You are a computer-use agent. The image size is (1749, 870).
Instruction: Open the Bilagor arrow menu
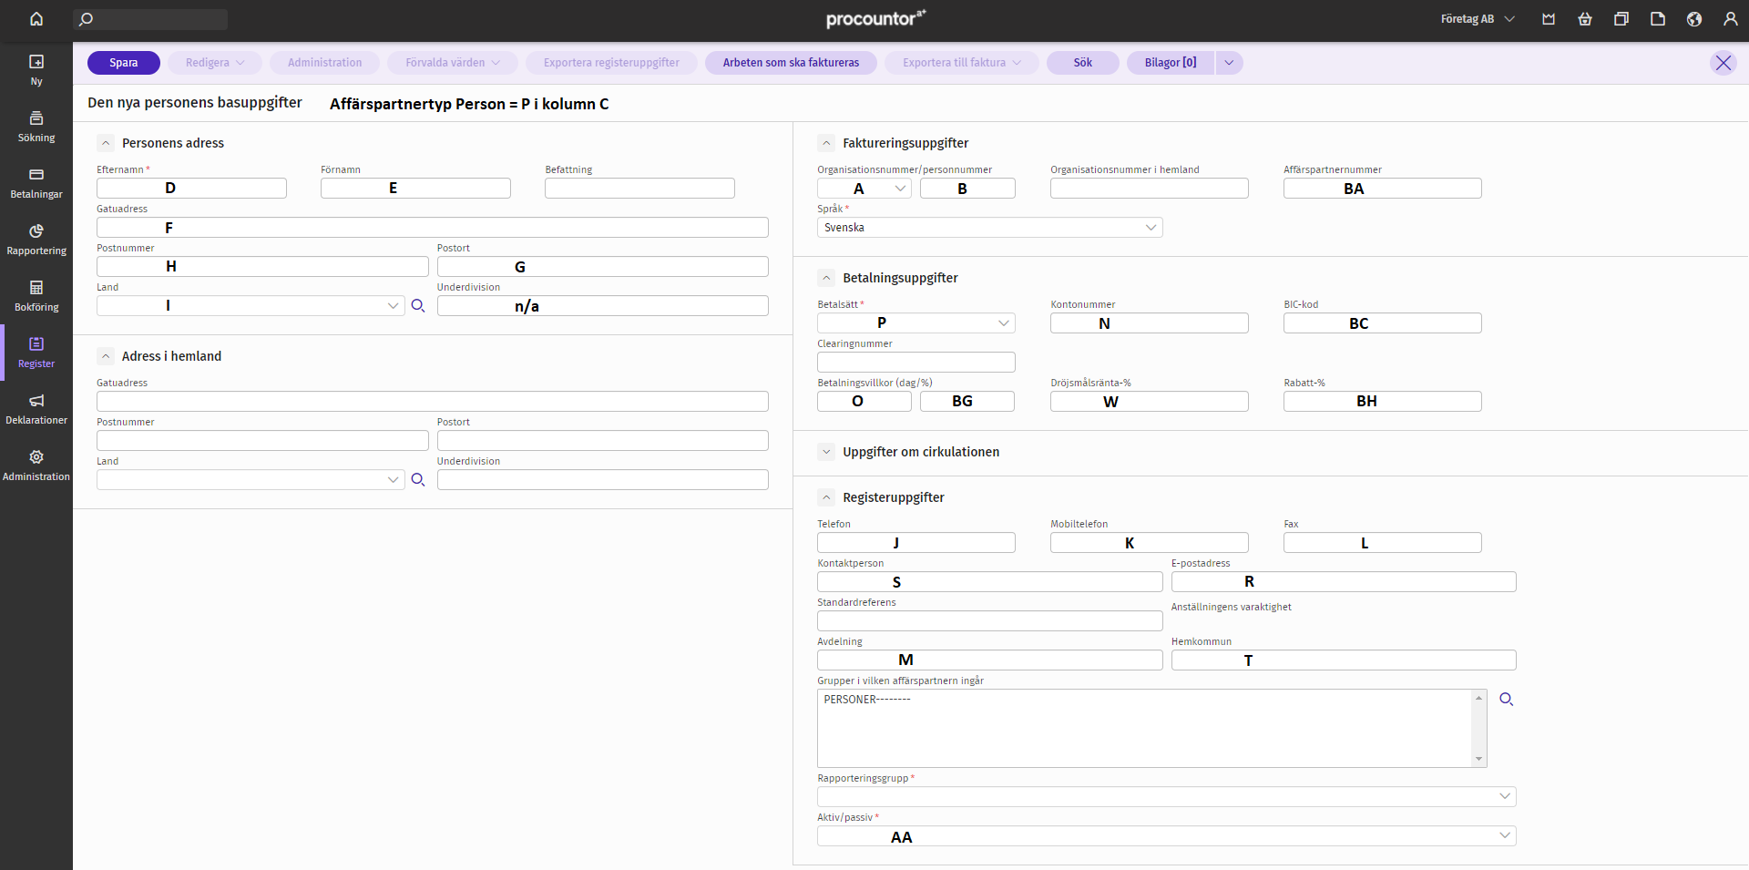[x=1229, y=63]
